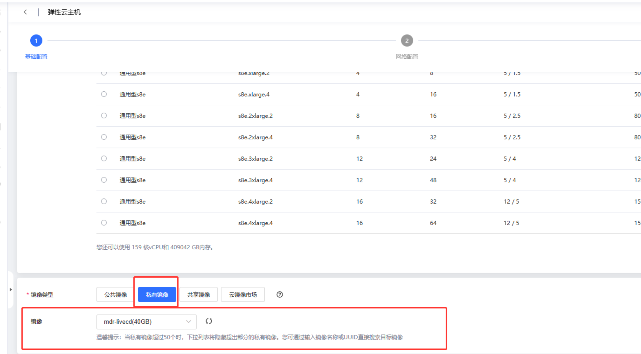Click the s8e.2xlarge.4 row name

(x=255, y=137)
